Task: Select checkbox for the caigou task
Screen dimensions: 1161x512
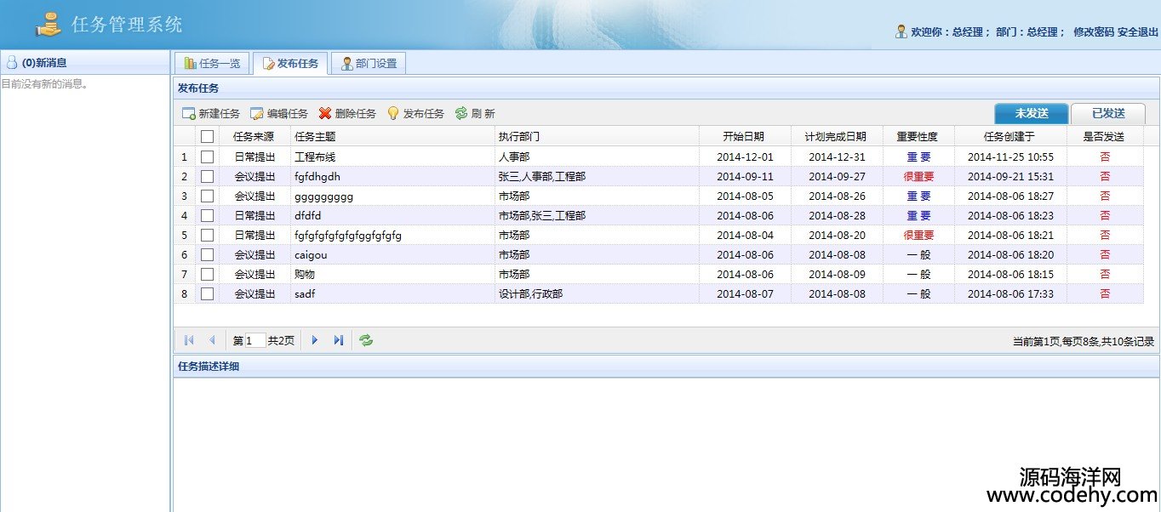Action: tap(207, 254)
